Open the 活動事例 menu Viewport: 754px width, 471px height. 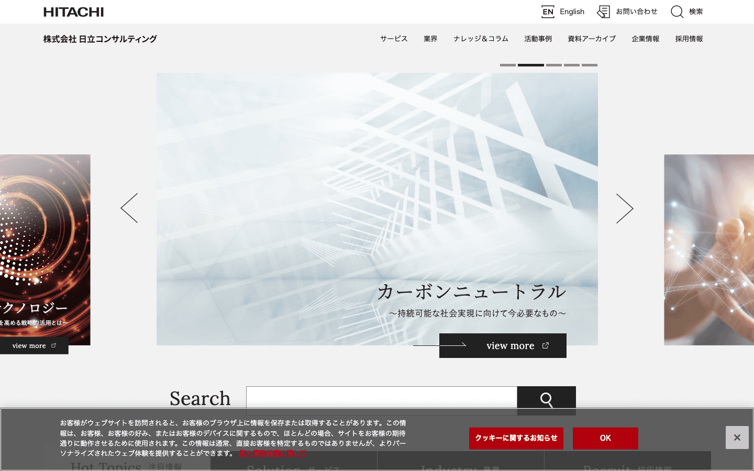point(538,39)
